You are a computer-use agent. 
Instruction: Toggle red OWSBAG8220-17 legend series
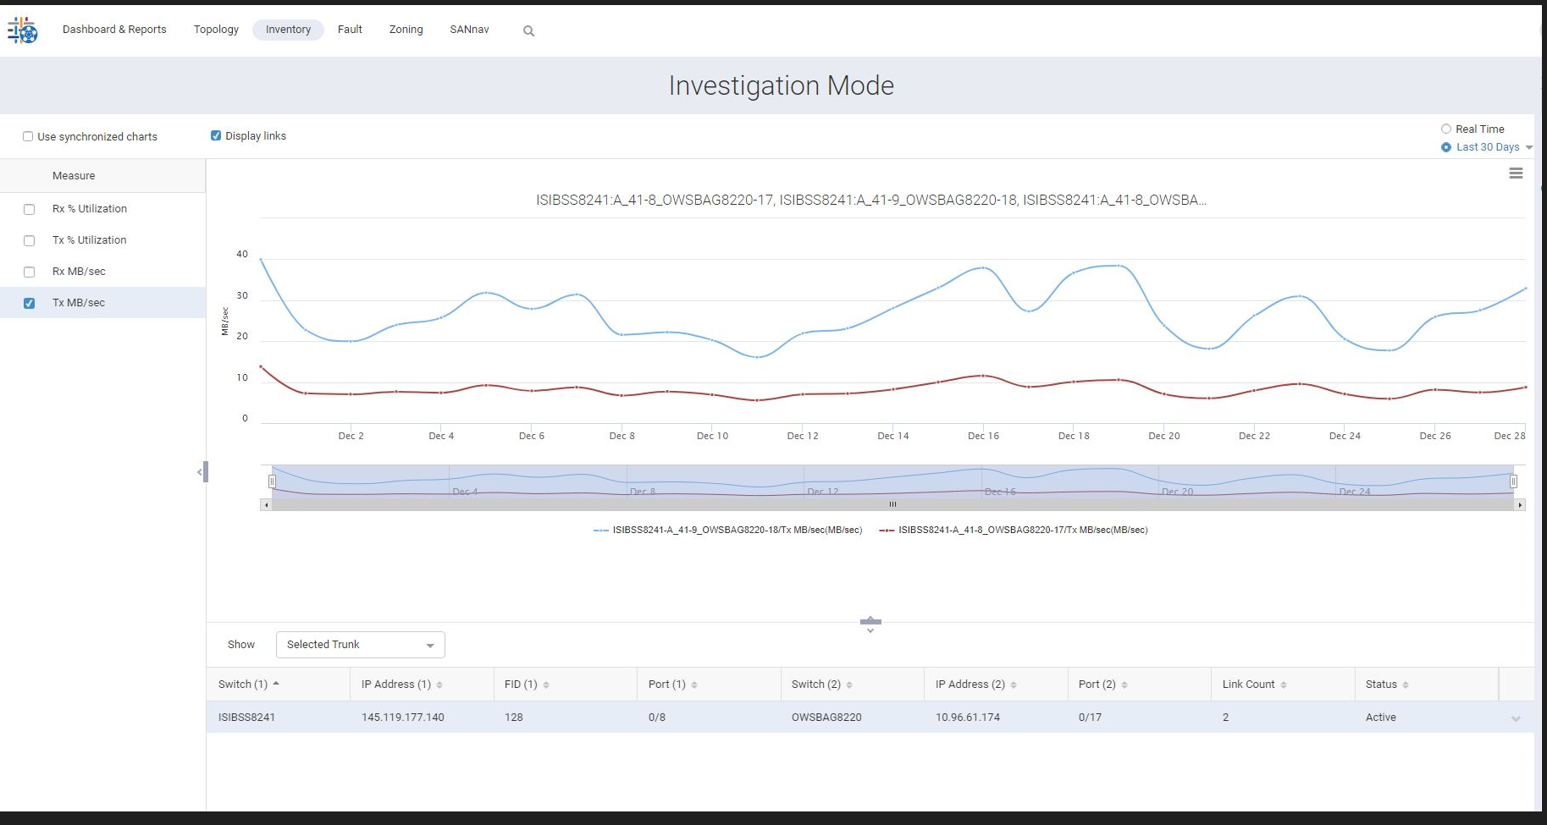point(1014,531)
